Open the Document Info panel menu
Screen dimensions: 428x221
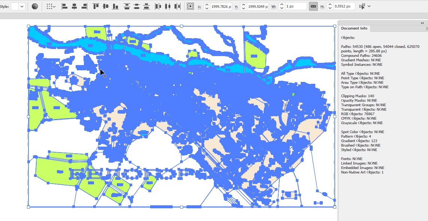(x=427, y=28)
